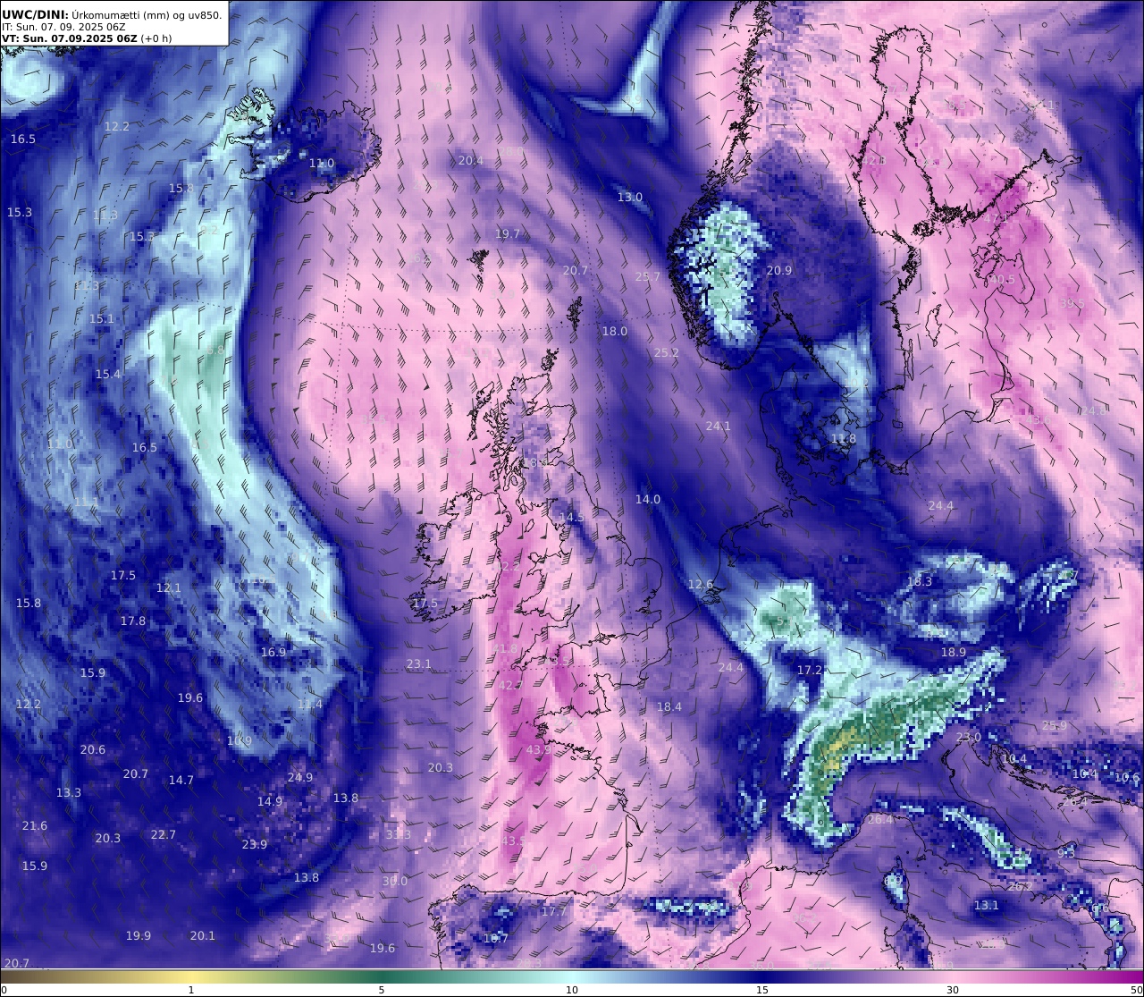Viewport: 1144px width, 997px height.
Task: Click the 18.3 value label
Action: [920, 581]
